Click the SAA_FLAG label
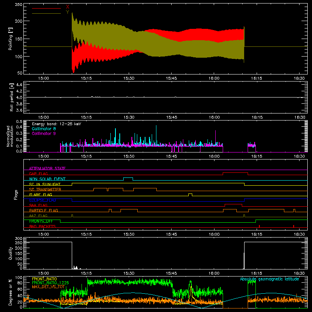This screenshot has height=312, width=312. pos(38,205)
